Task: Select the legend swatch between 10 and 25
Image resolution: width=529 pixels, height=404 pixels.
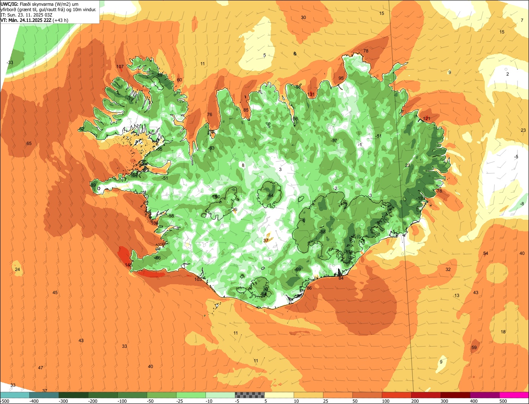Action: (x=308, y=395)
